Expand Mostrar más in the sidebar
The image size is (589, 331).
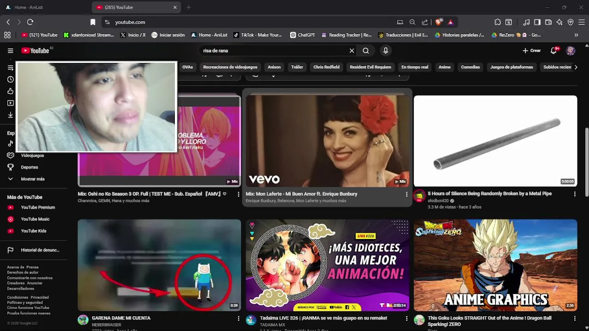click(x=32, y=179)
